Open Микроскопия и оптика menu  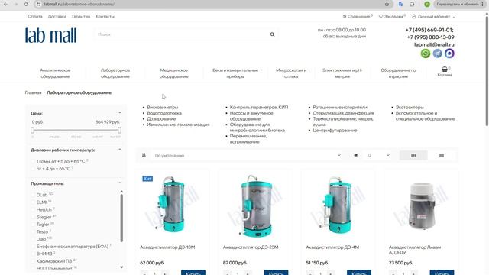point(291,73)
